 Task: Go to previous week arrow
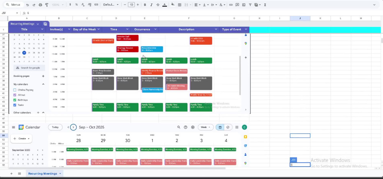click(x=68, y=127)
